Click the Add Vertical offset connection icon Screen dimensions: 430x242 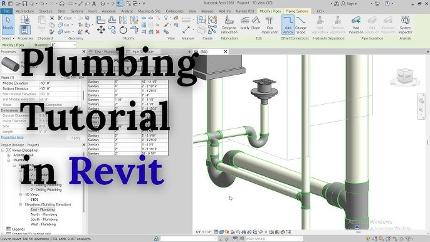coord(288,24)
